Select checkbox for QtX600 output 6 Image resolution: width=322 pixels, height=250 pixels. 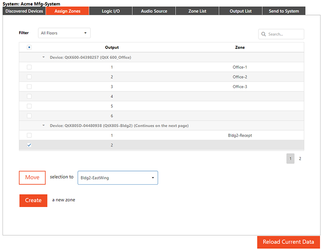coord(29,116)
